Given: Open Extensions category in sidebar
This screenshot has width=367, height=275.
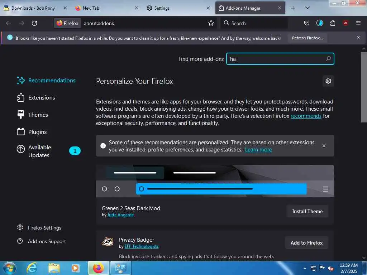Looking at the screenshot, I should point(36,97).
